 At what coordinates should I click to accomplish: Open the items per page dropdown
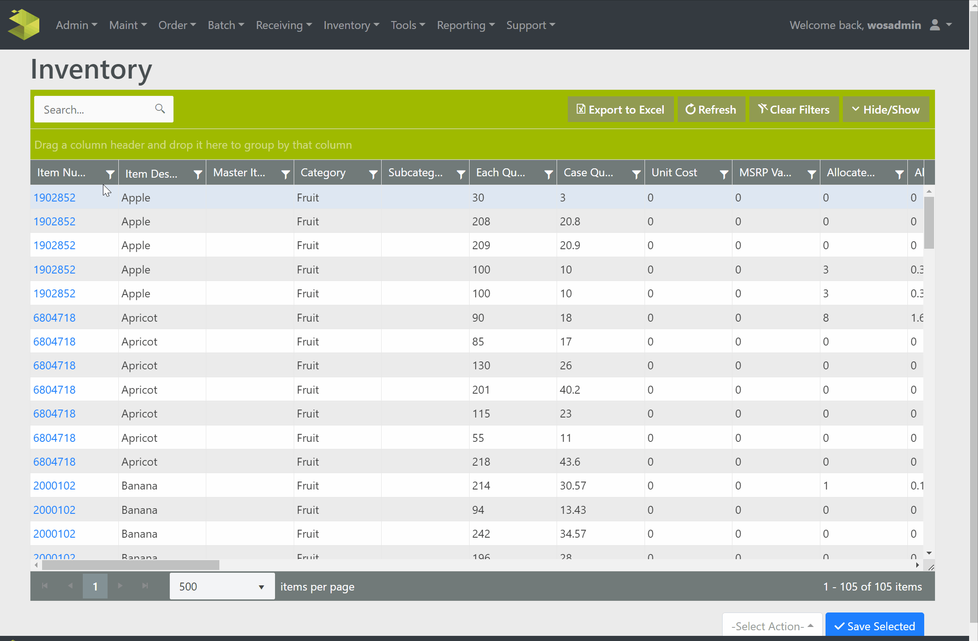[222, 586]
